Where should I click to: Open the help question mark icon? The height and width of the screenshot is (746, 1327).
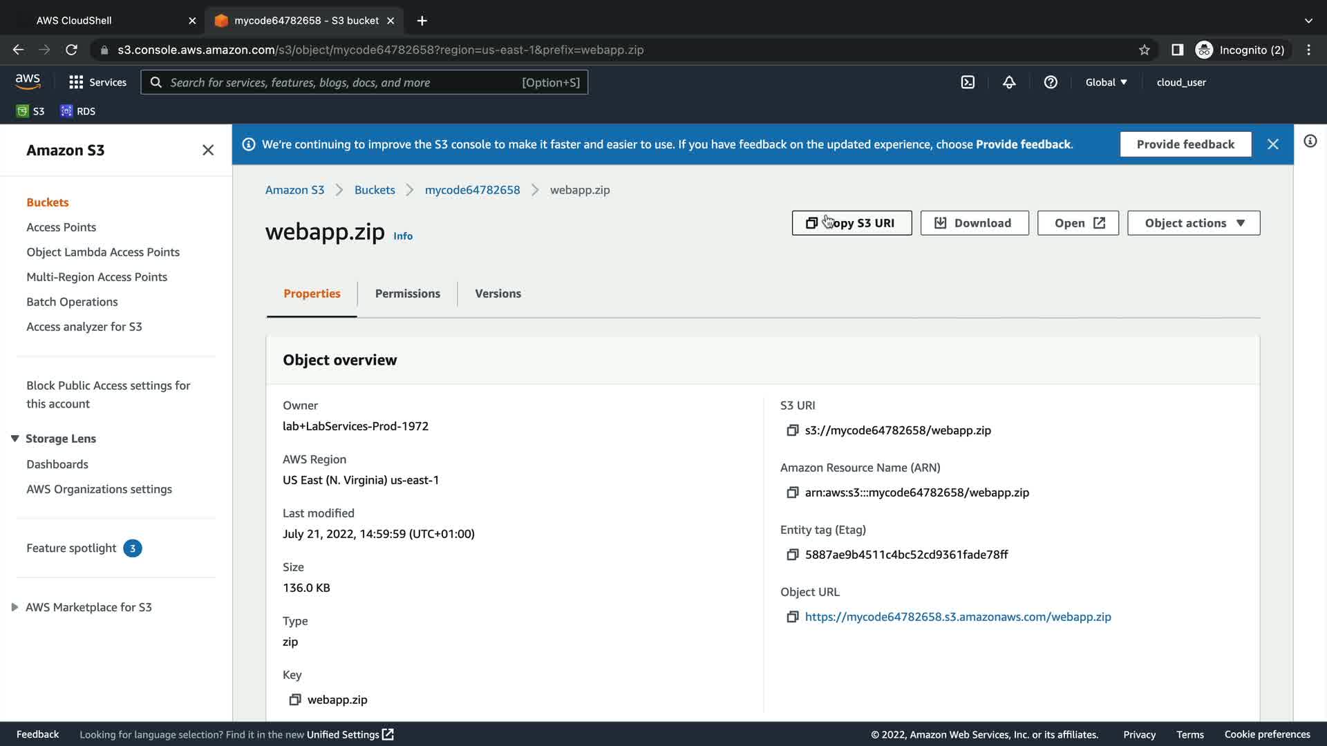(x=1051, y=82)
